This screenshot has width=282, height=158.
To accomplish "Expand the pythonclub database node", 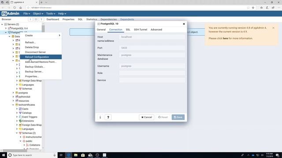I will 13,97.
